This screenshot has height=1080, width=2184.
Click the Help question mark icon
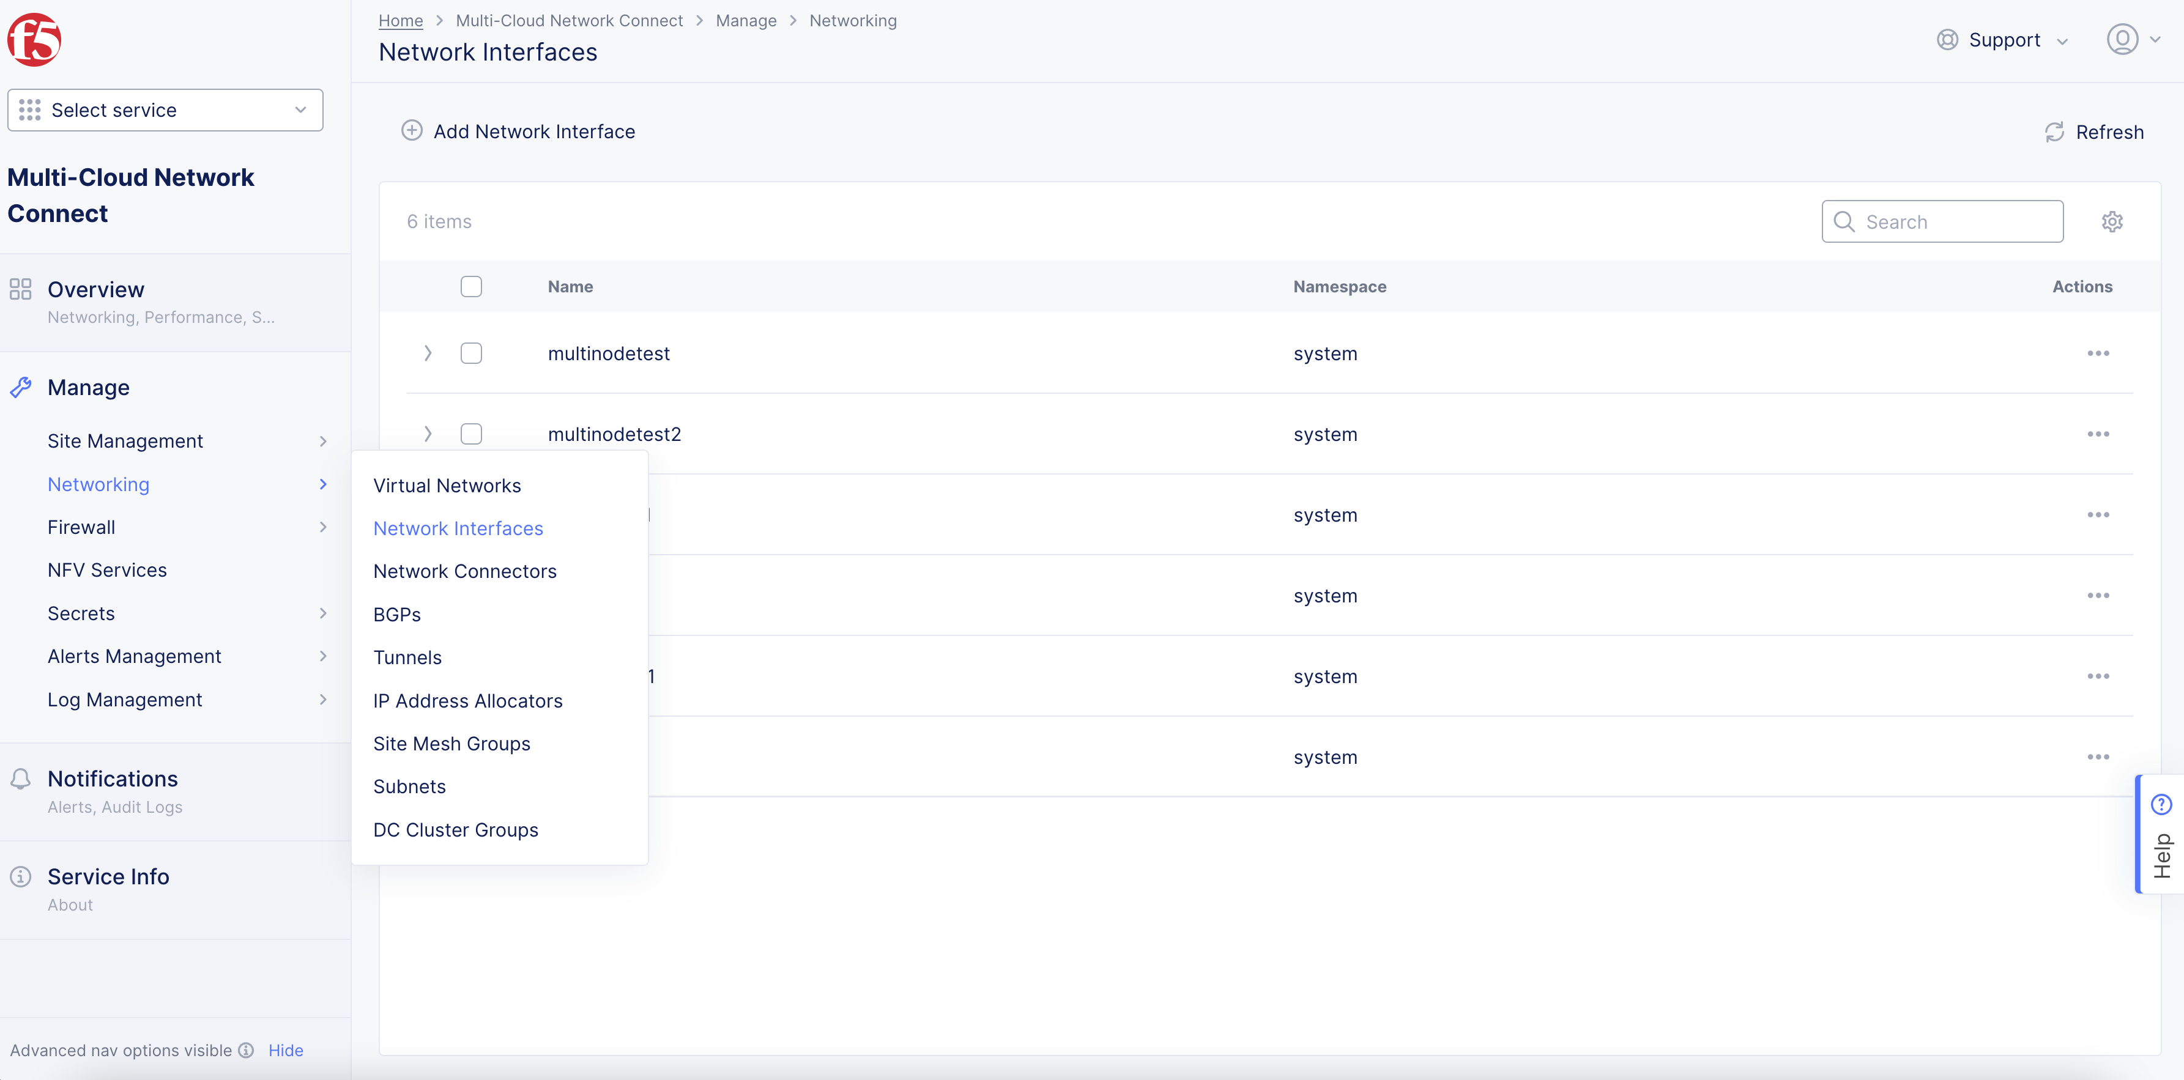point(2161,804)
